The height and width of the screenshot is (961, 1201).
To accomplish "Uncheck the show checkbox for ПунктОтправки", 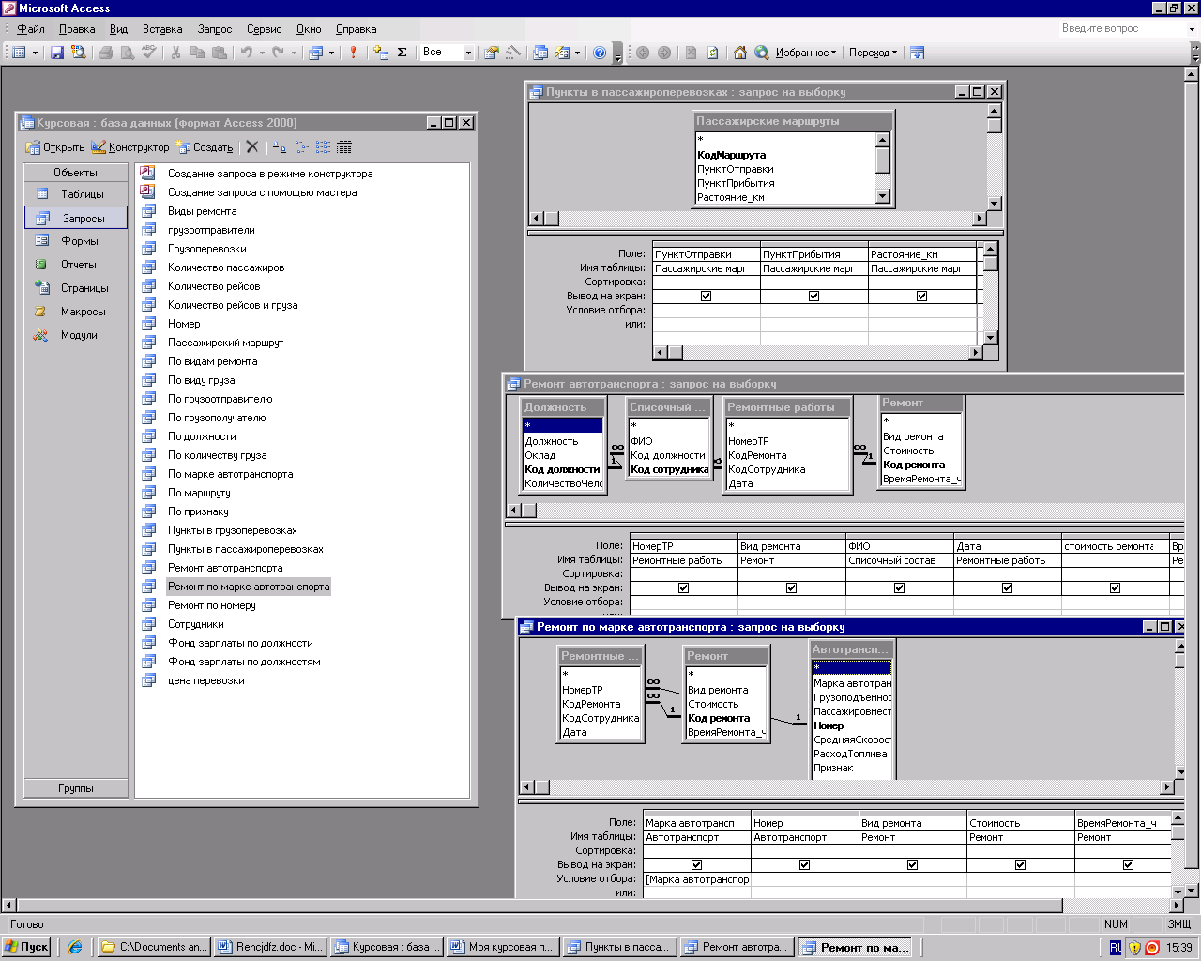I will pos(706,297).
